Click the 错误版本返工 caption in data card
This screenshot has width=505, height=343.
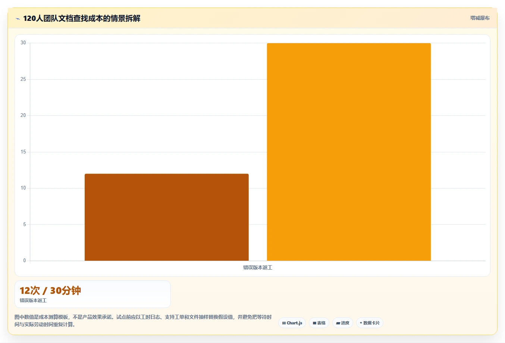33,300
